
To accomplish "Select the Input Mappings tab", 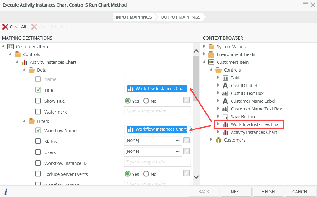I will 134,17.
